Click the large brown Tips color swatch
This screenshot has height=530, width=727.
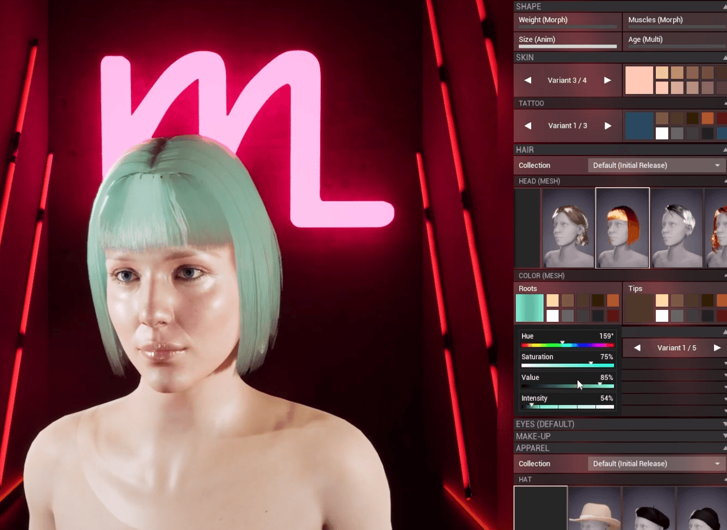[639, 308]
